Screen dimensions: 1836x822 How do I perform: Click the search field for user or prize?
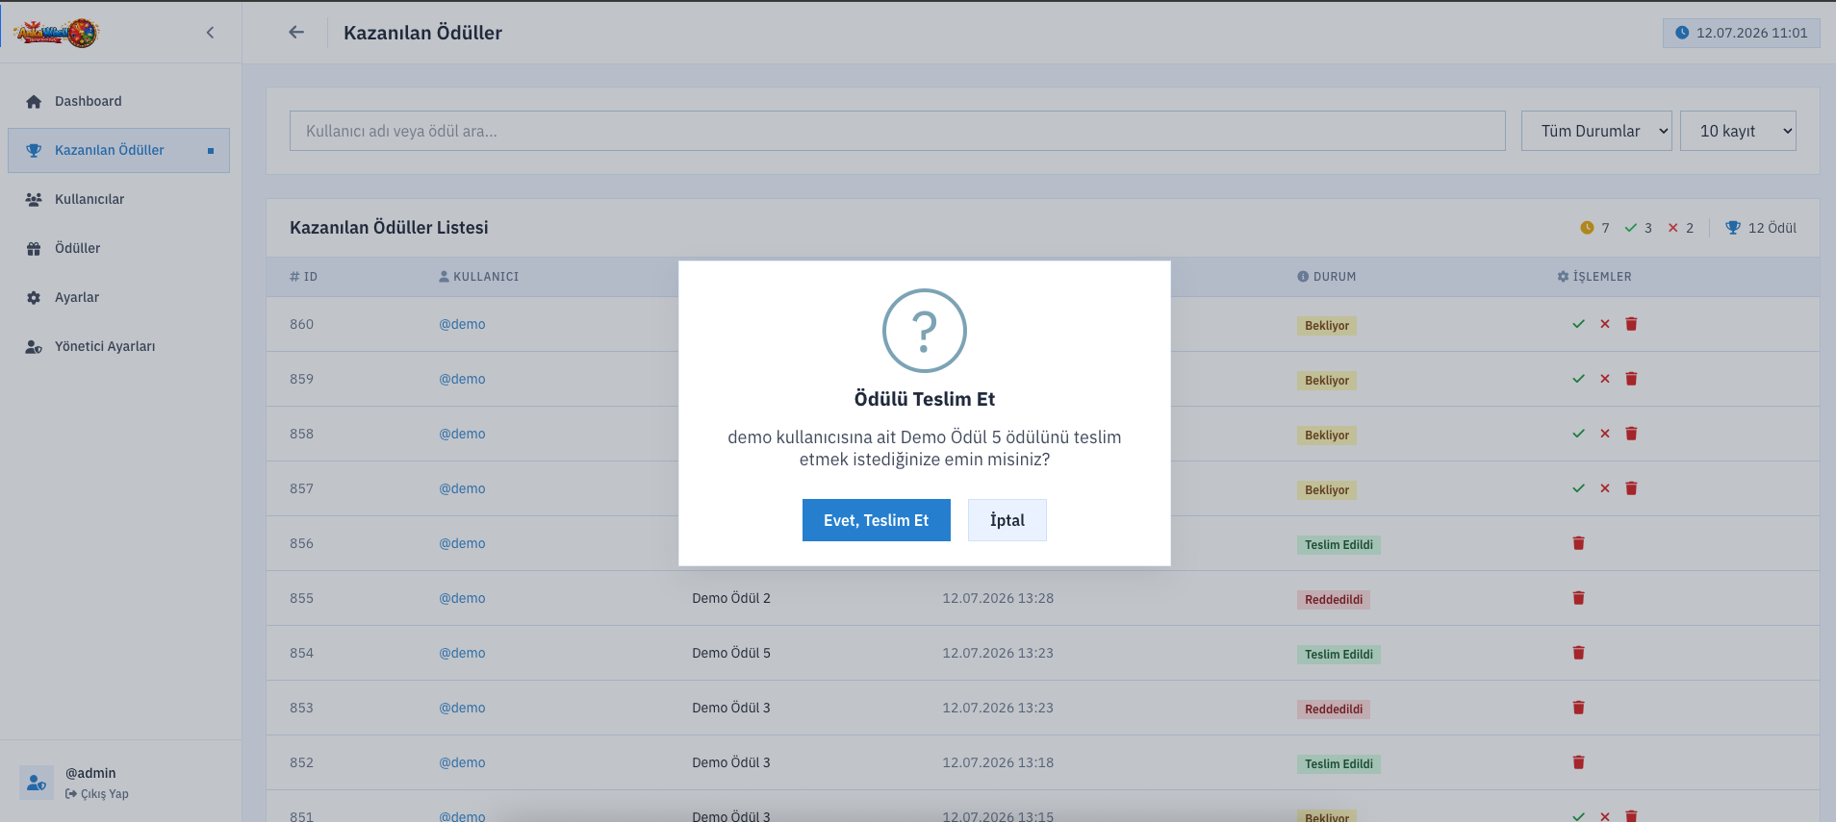[x=897, y=131]
